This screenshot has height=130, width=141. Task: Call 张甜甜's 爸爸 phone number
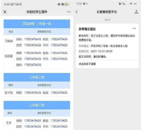pyautogui.click(x=59, y=53)
